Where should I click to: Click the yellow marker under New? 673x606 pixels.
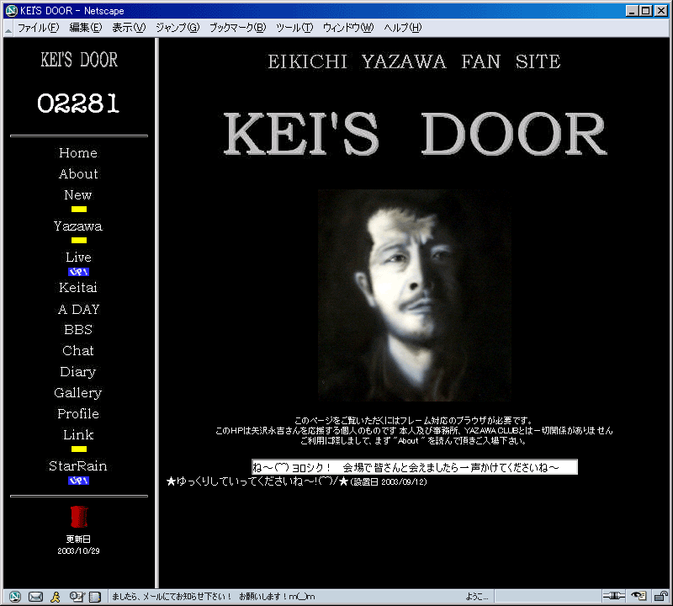point(79,210)
